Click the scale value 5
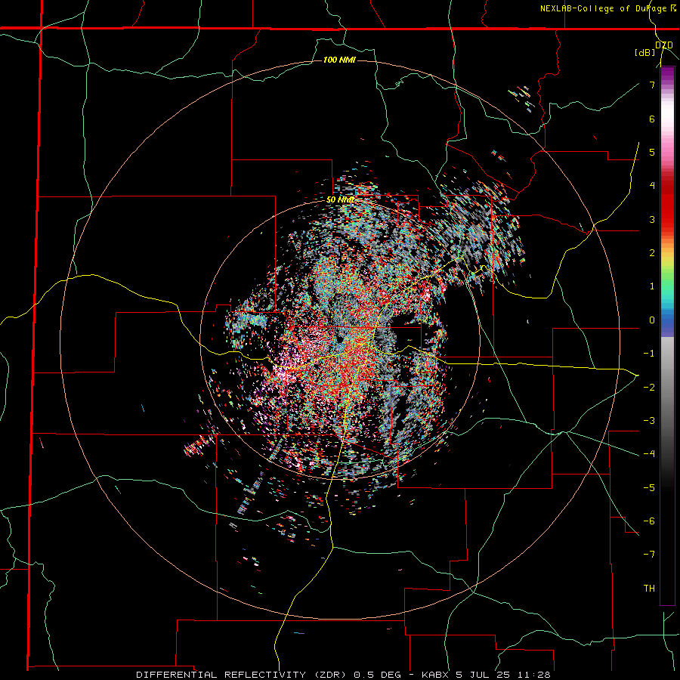Screen dimensions: 680x680 click(x=652, y=152)
